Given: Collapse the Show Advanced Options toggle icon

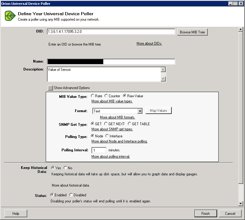Looking at the screenshot, I should (x=50, y=88).
